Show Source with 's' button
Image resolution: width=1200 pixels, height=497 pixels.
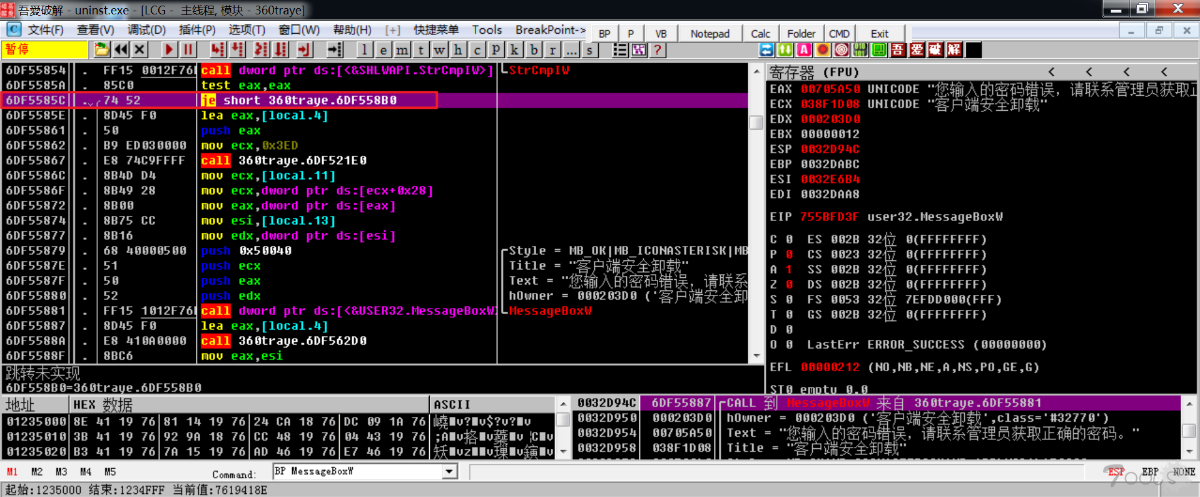589,50
